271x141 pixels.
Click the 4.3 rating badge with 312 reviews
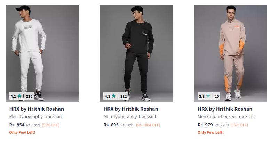116,96
